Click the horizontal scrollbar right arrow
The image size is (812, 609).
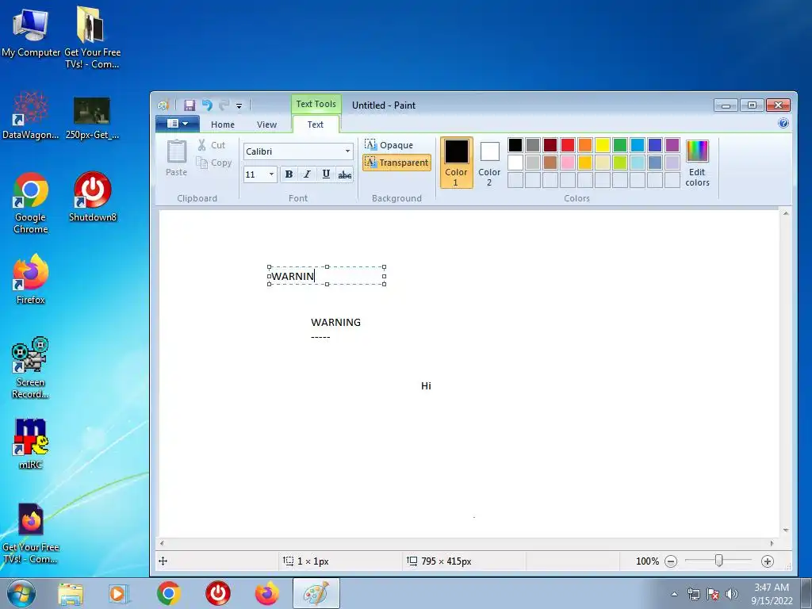pyautogui.click(x=772, y=543)
